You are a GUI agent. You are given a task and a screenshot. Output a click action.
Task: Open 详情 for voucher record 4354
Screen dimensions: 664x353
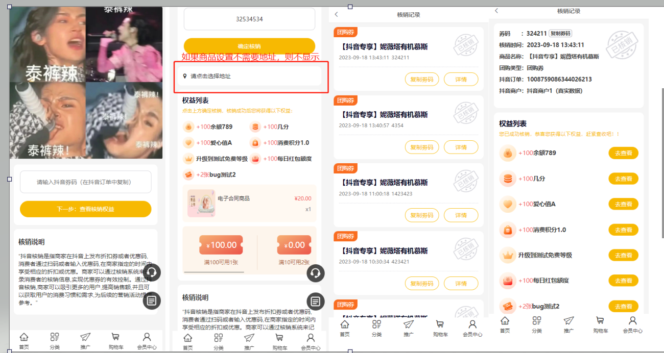[x=461, y=147]
